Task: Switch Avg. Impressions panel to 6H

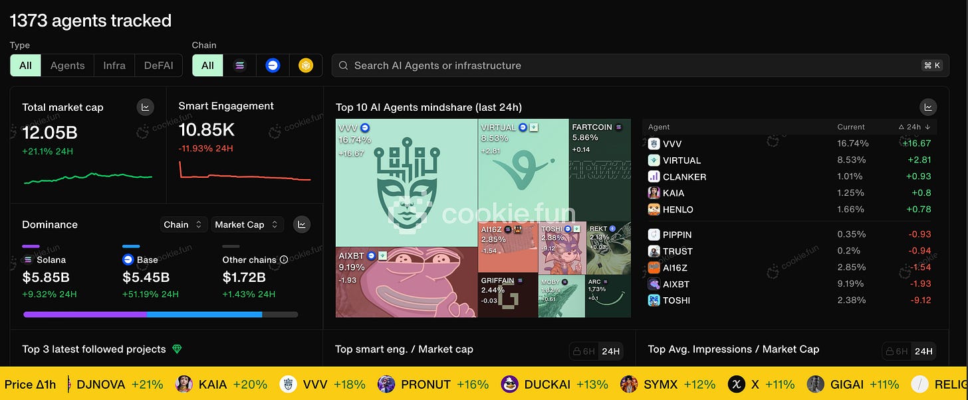Action: pos(897,352)
